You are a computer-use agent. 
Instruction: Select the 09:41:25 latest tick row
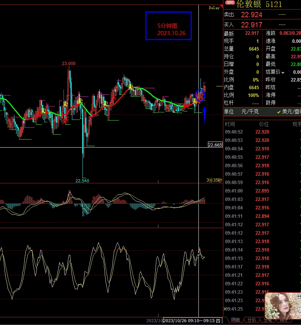[x=244, y=309]
